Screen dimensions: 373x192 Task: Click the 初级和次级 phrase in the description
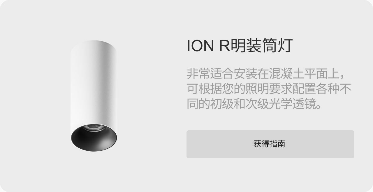(240, 104)
